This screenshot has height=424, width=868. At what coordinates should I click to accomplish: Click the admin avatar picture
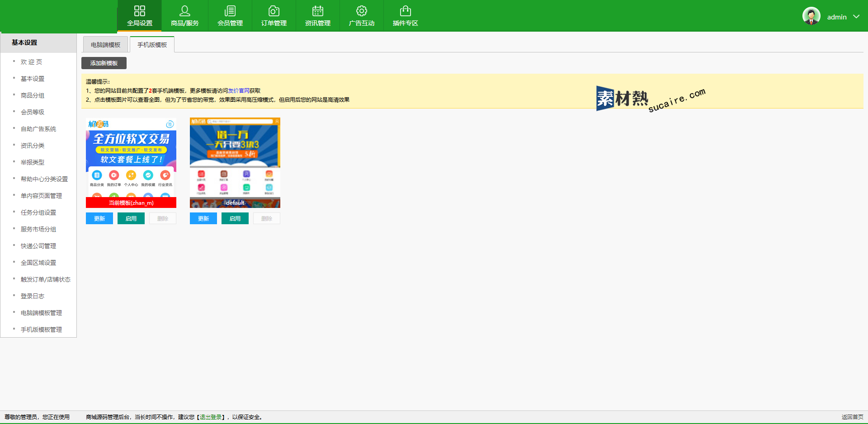pos(811,16)
